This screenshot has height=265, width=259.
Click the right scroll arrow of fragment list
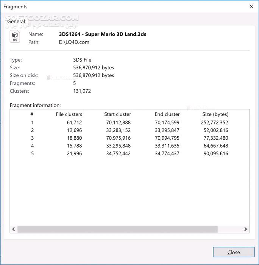[x=246, y=229]
